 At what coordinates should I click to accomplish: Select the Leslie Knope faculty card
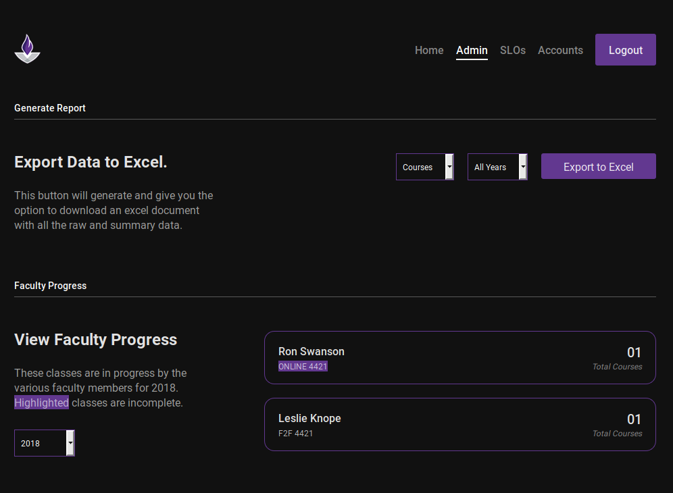460,424
